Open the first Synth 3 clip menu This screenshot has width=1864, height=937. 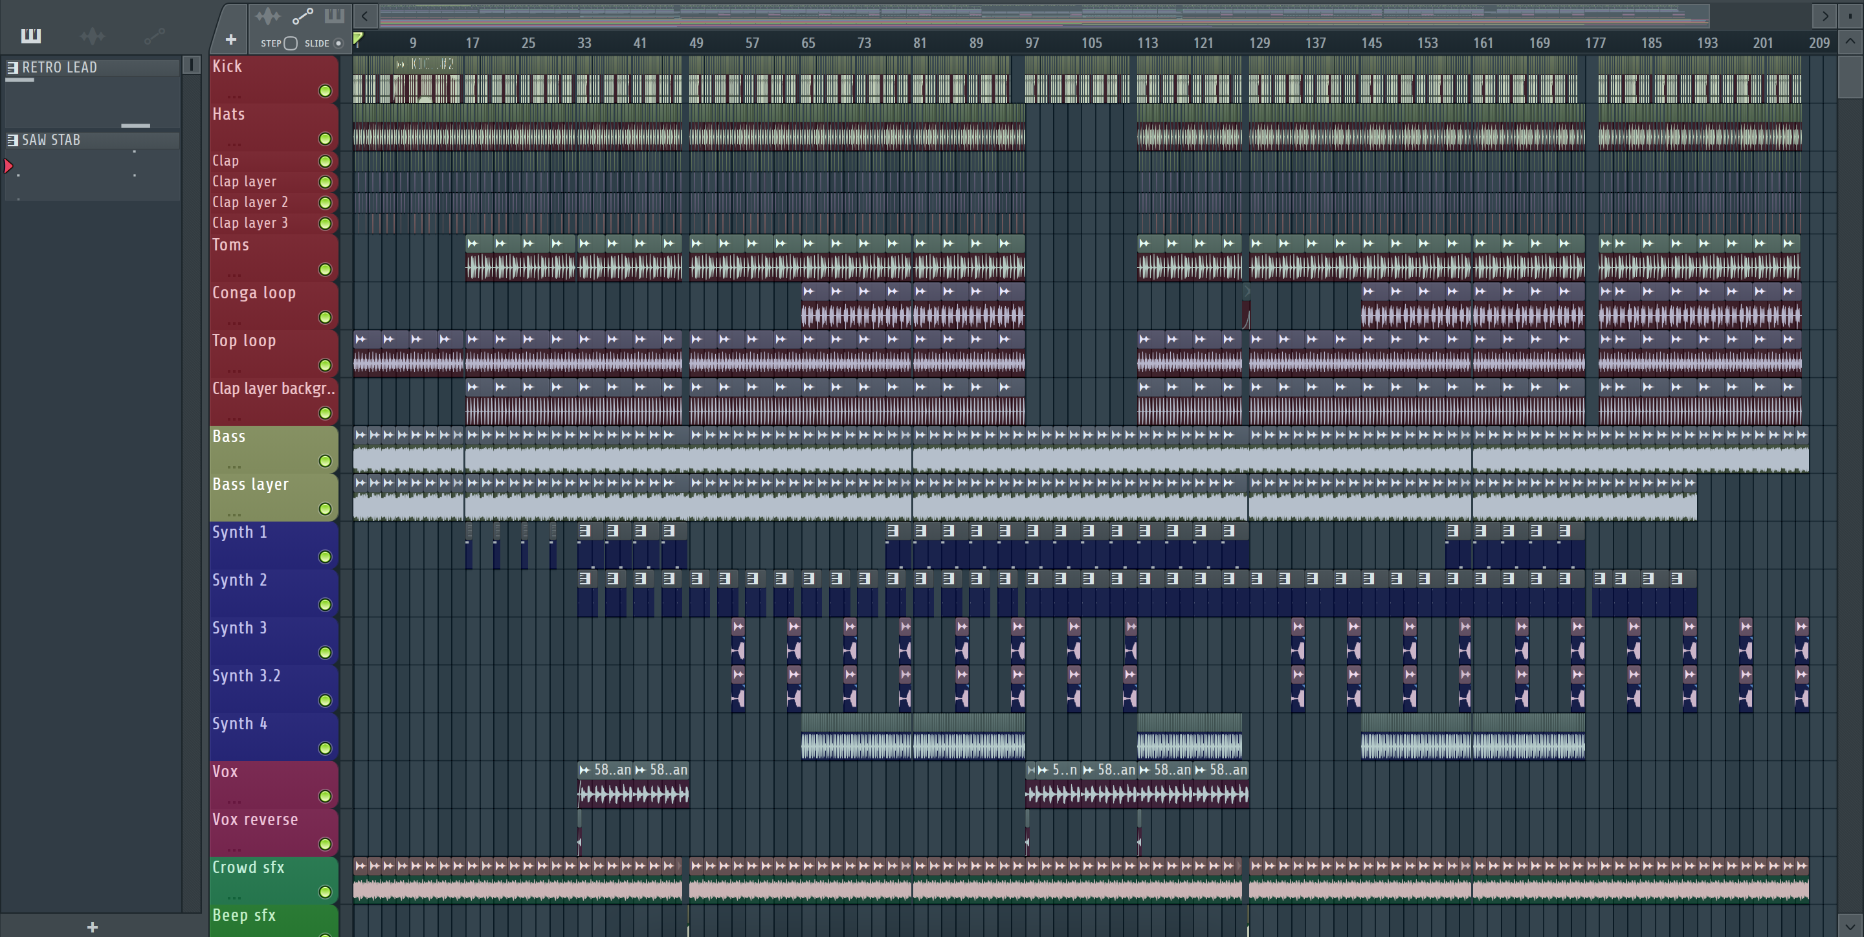tap(738, 626)
